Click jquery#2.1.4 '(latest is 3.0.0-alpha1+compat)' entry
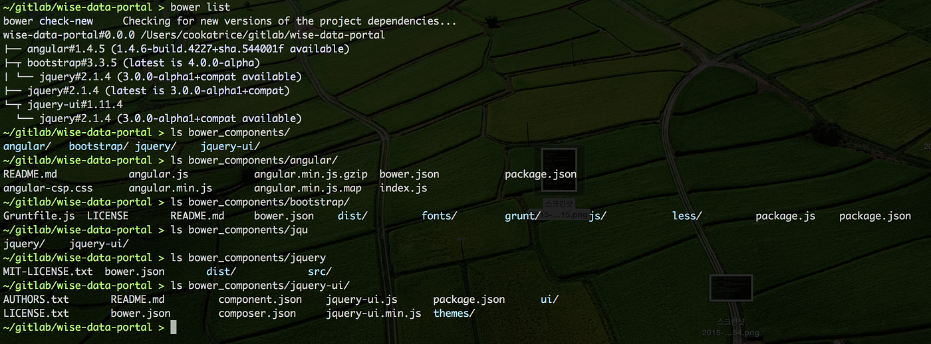931x344 pixels. pos(158,91)
